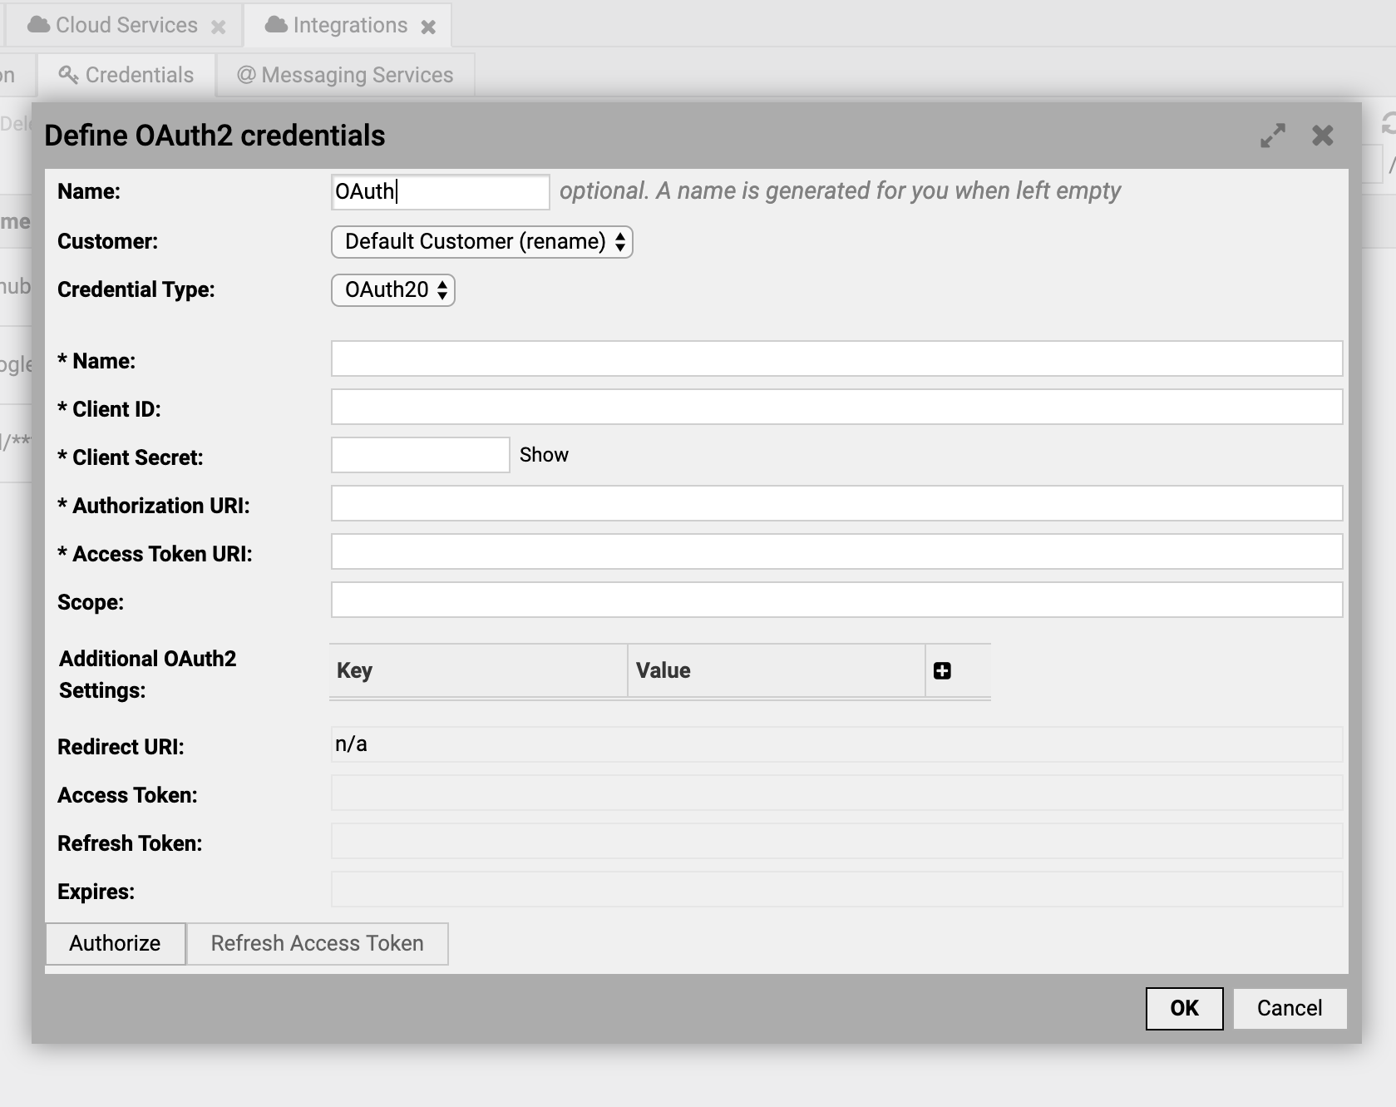This screenshot has height=1107, width=1396.
Task: Click Refresh Access Token
Action: 317,943
